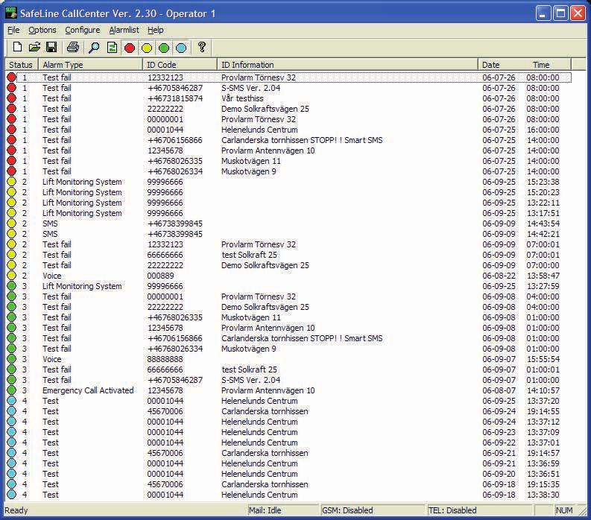This screenshot has width=591, height=520.
Task: Click red status icon of Helenelunds Centrum 16:00:00 row
Action: [12, 130]
